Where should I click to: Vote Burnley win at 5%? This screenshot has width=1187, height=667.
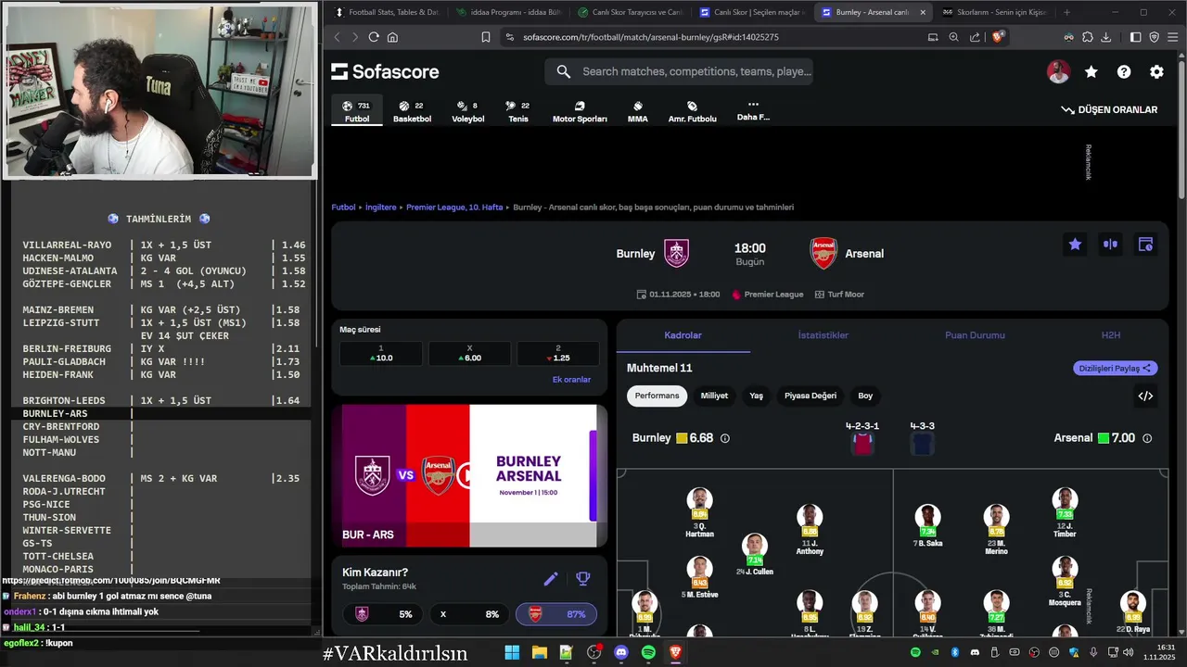click(383, 613)
